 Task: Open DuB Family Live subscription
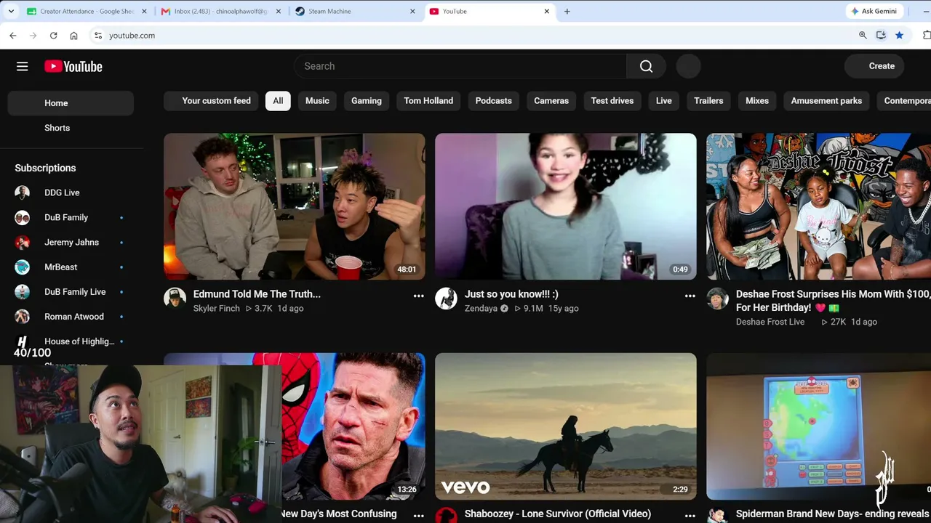coord(71,291)
